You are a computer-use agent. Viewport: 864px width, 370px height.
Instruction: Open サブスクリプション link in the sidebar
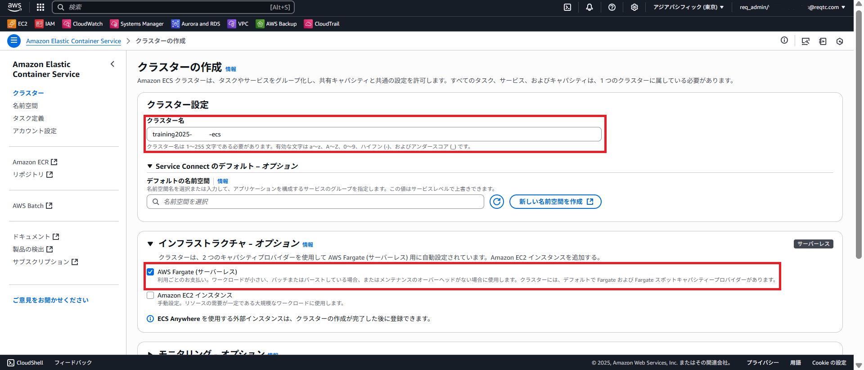[45, 262]
